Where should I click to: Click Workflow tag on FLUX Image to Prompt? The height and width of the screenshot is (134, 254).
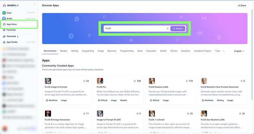52,100
